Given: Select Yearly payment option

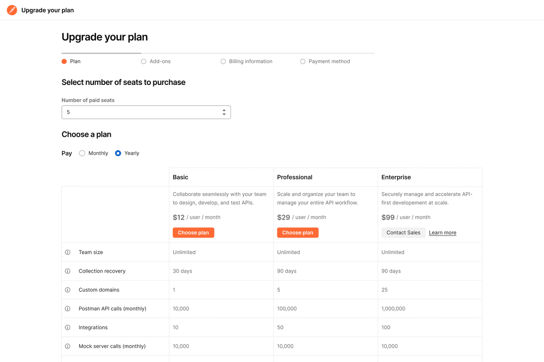Looking at the screenshot, I should coord(118,153).
